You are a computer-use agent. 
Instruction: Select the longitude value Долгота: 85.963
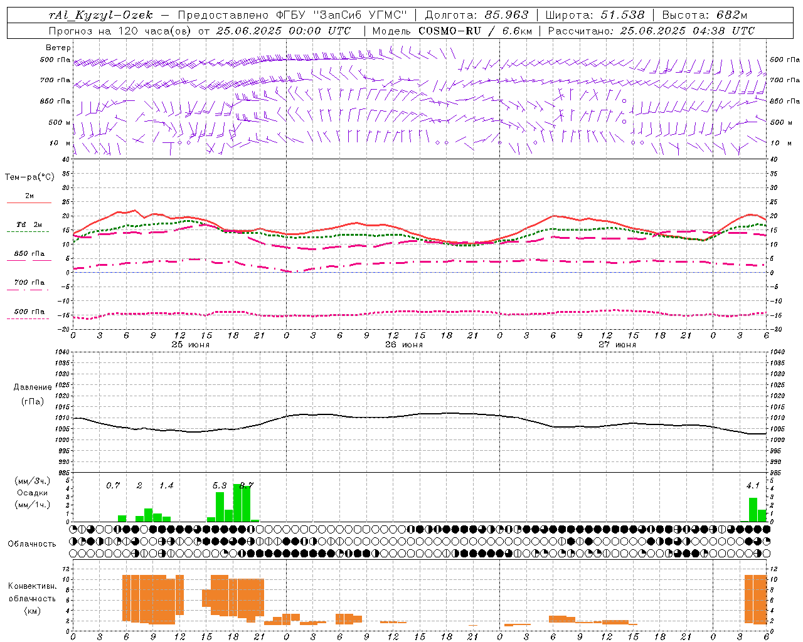pos(477,15)
